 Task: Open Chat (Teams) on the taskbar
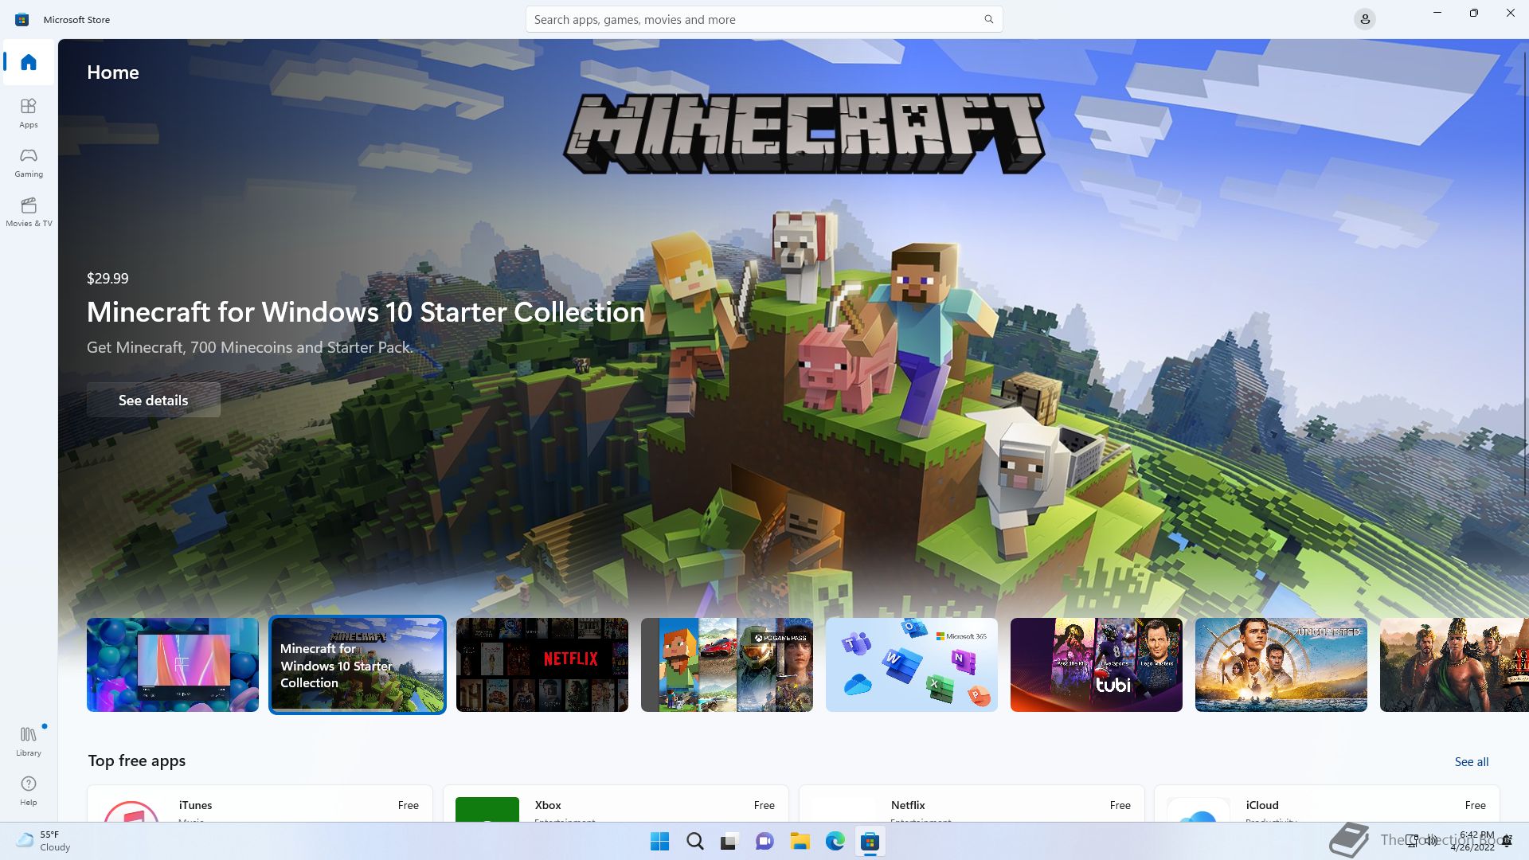point(764,841)
